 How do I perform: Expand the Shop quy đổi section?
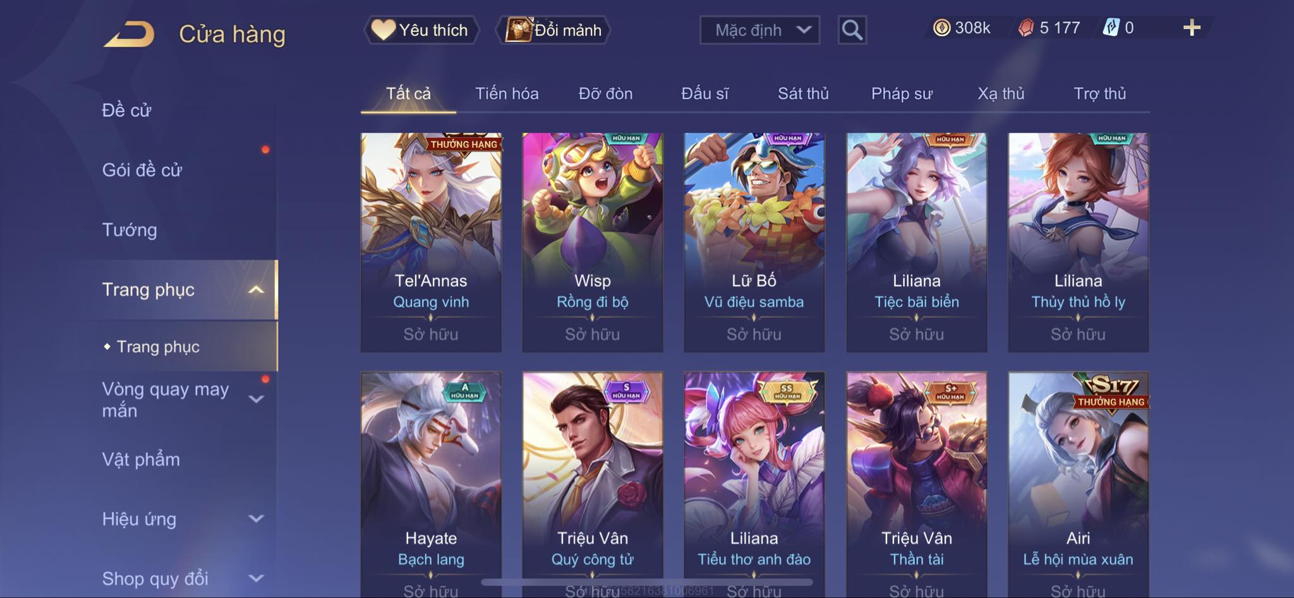point(256,578)
